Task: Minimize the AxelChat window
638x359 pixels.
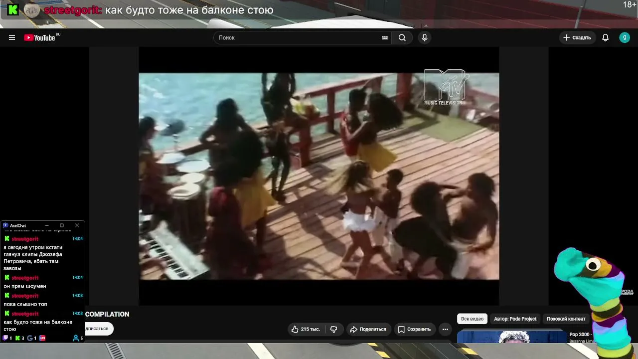Action: click(47, 225)
